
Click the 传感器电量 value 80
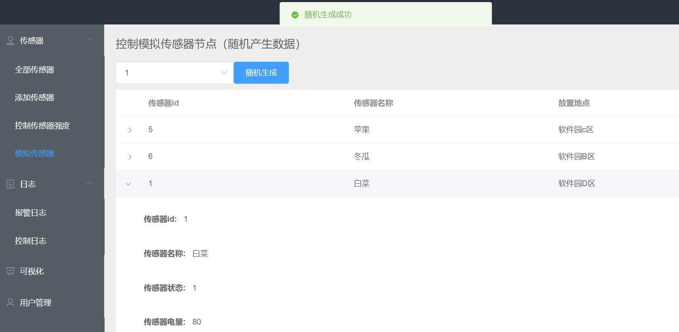point(197,322)
